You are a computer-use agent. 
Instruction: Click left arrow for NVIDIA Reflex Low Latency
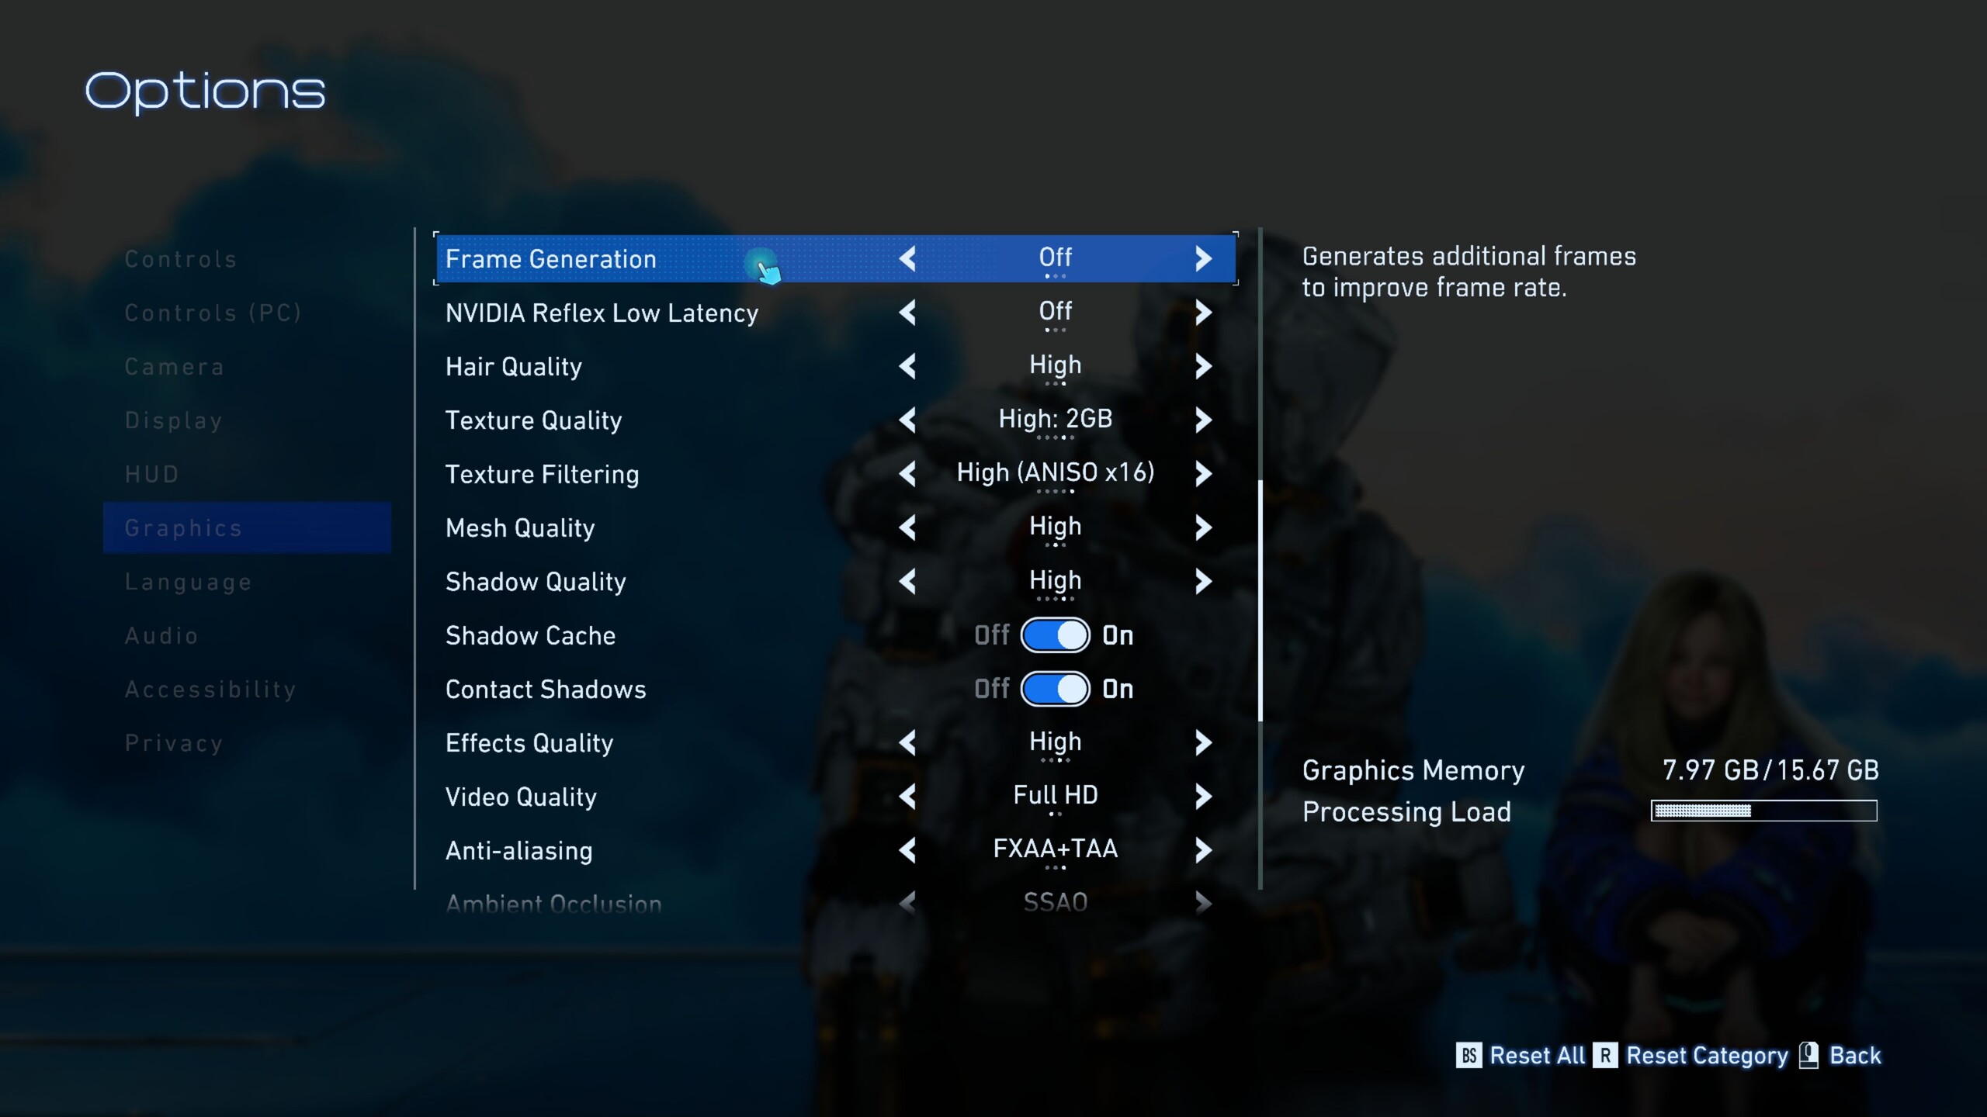point(907,313)
